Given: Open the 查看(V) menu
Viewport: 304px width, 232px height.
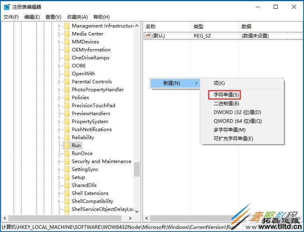Looking at the screenshot, I should coord(53,17).
